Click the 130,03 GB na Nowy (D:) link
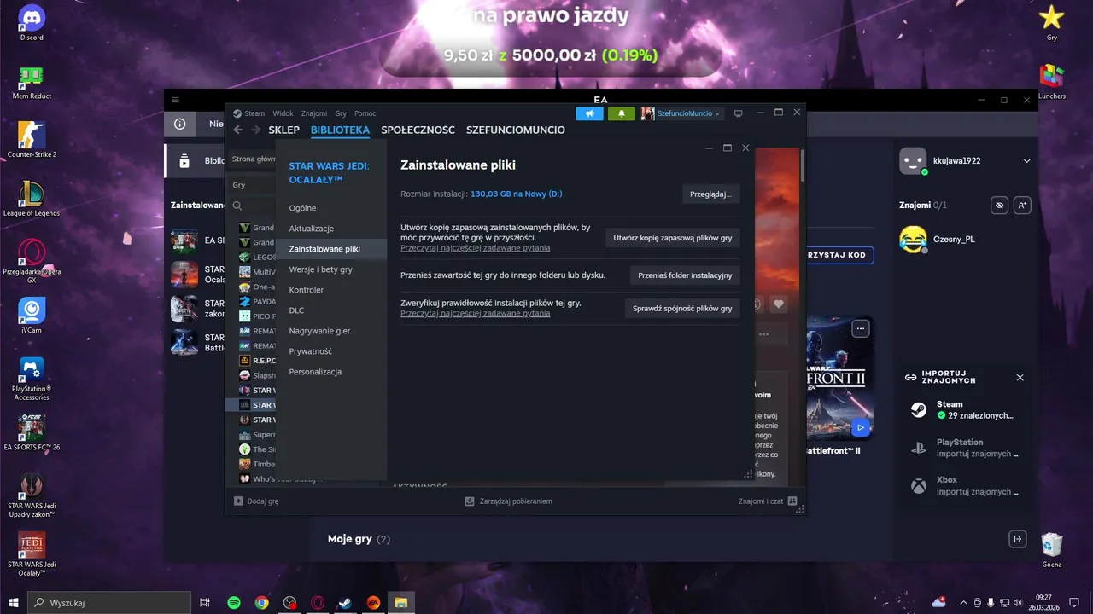The image size is (1093, 614). coord(517,194)
